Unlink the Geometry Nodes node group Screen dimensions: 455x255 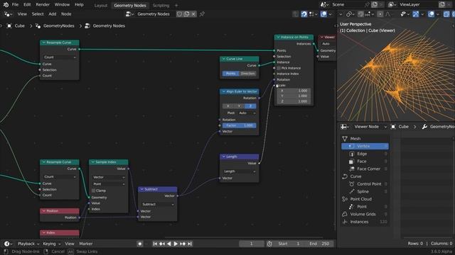(193, 14)
